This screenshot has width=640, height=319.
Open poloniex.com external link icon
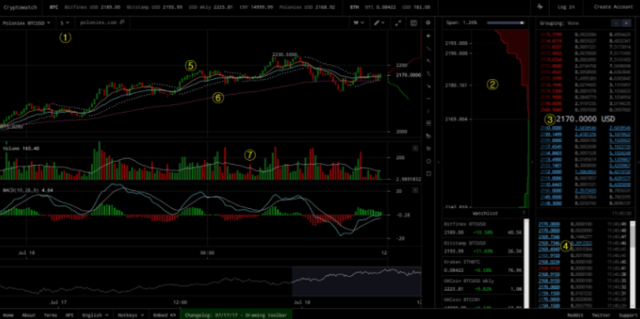coord(121,23)
